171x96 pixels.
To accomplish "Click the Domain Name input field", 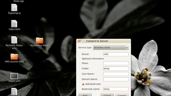I will [116, 79].
